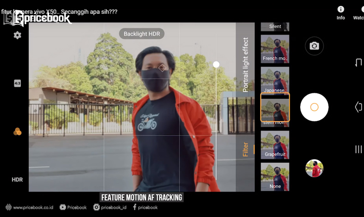This screenshot has height=217, width=364.
Task: Flip to the front camera
Action: [314, 46]
